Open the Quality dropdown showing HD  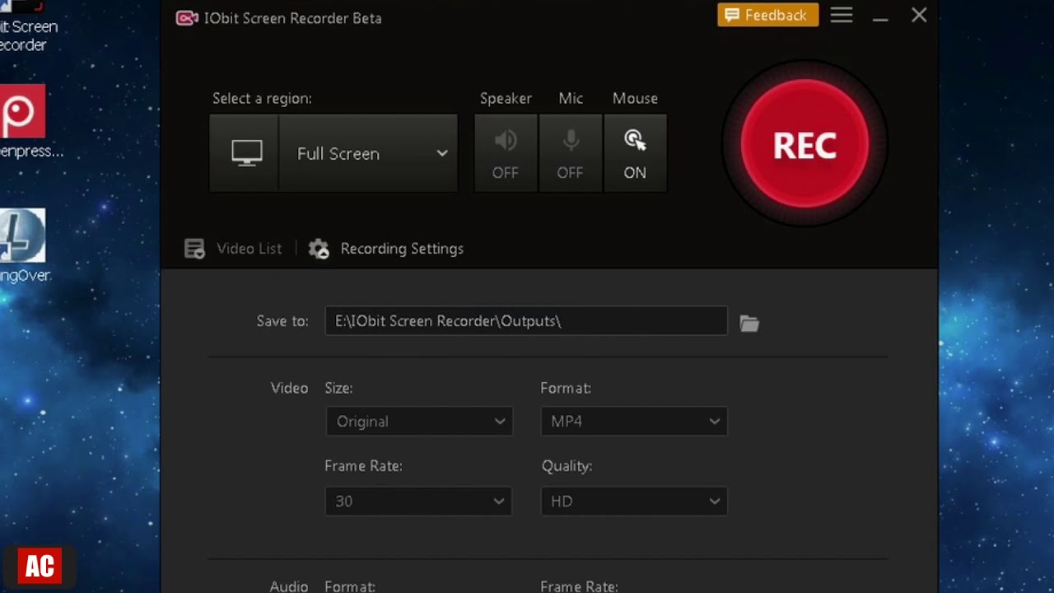tap(634, 501)
